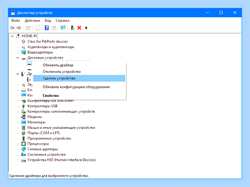Click the Device Manager title bar icon

(x=13, y=12)
